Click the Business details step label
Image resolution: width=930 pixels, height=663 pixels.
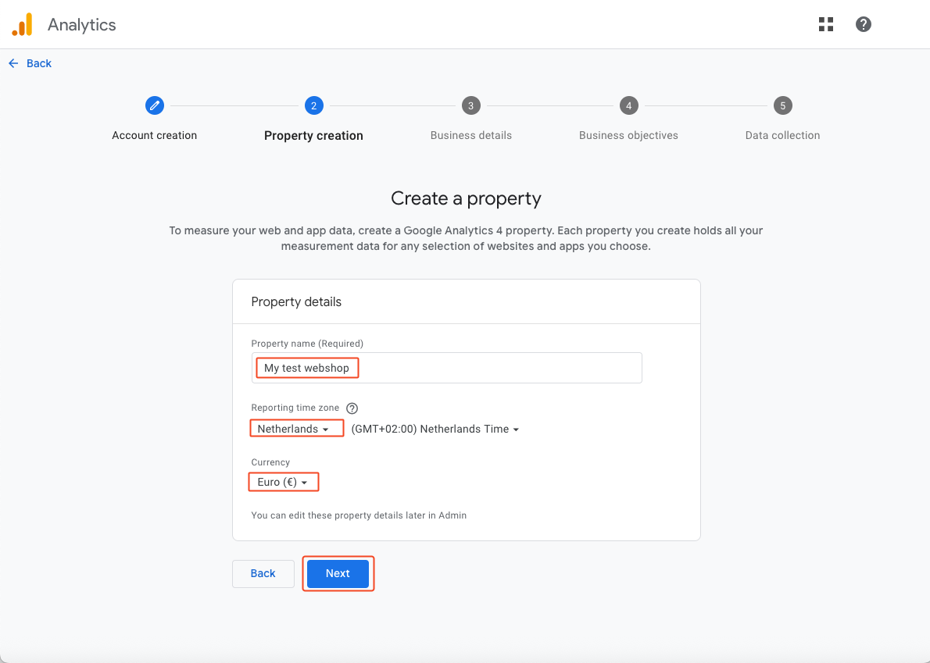coord(471,135)
